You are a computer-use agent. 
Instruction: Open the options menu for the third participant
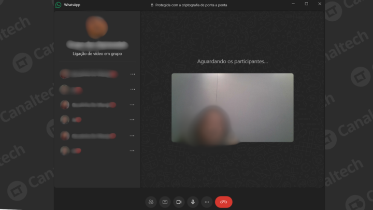[x=132, y=105]
